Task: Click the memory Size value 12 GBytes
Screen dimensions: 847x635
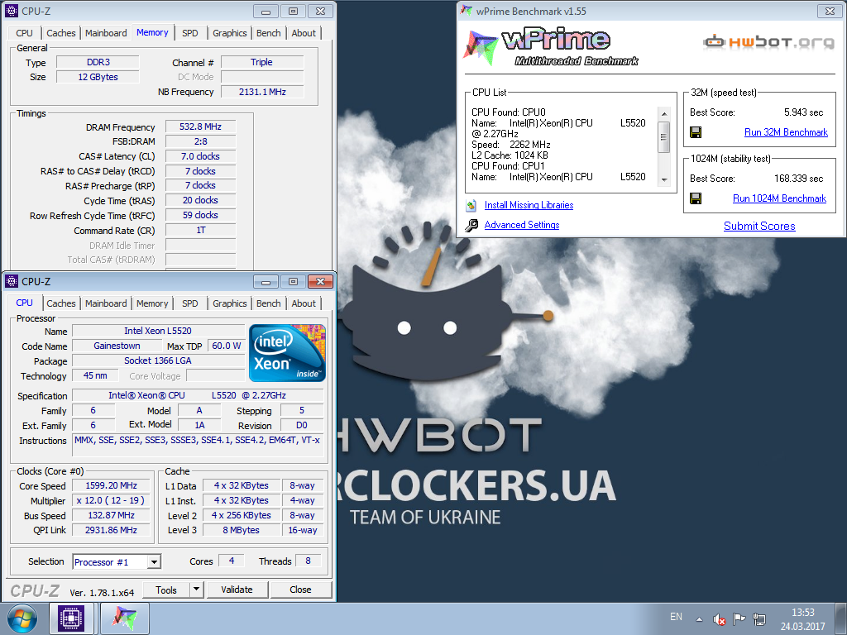Action: pyautogui.click(x=98, y=77)
